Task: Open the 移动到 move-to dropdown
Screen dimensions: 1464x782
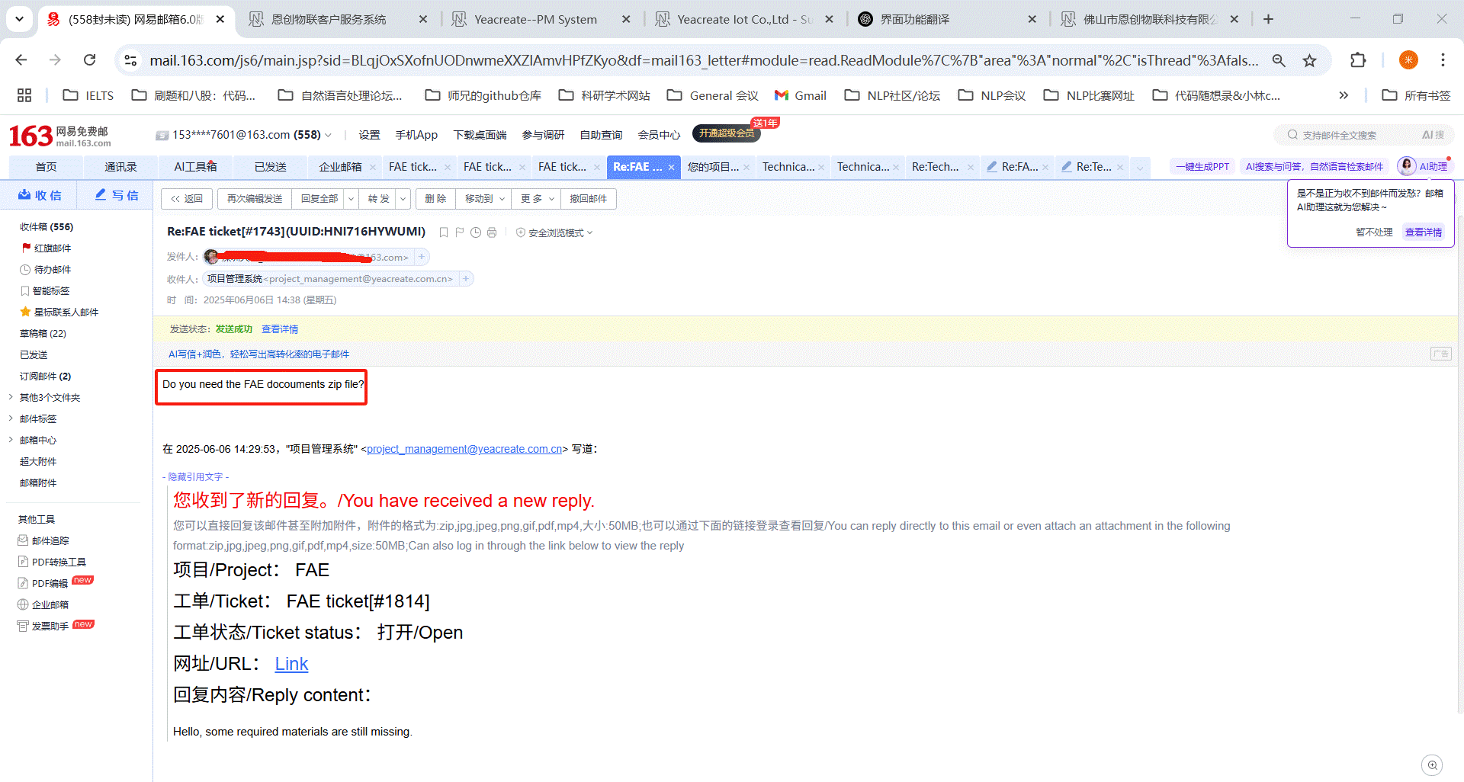Action: coord(483,199)
